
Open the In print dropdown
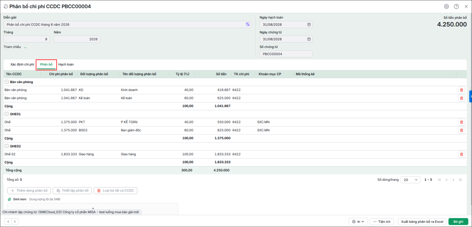pyautogui.click(x=358, y=222)
